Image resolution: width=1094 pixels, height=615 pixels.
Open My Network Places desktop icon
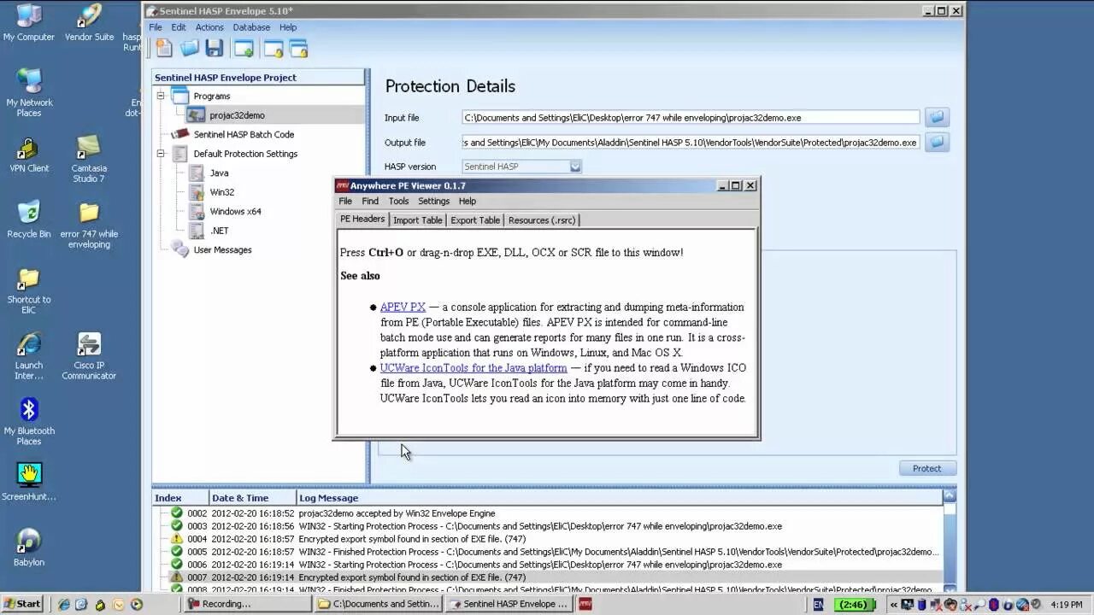pos(29,92)
